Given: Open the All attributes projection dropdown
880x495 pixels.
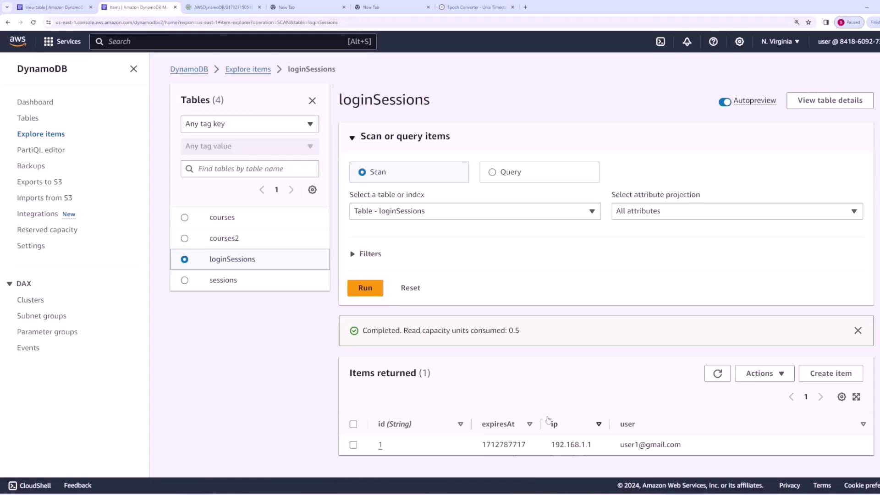Looking at the screenshot, I should coord(737,211).
